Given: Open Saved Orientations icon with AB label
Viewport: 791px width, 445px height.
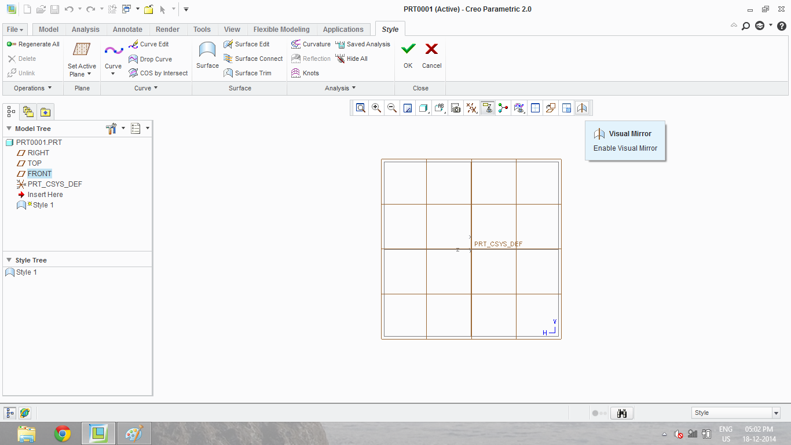Looking at the screenshot, I should [440, 108].
